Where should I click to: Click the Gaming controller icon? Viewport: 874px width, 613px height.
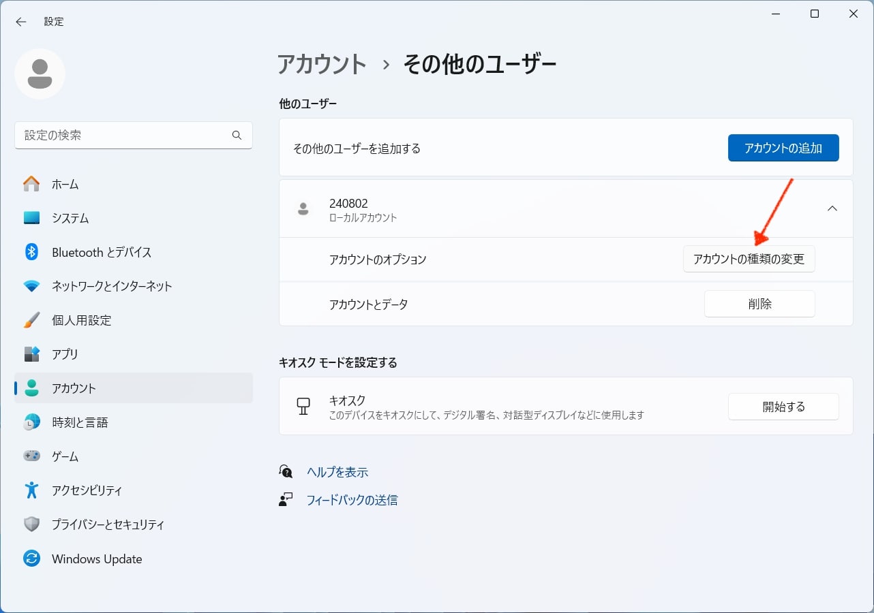31,456
